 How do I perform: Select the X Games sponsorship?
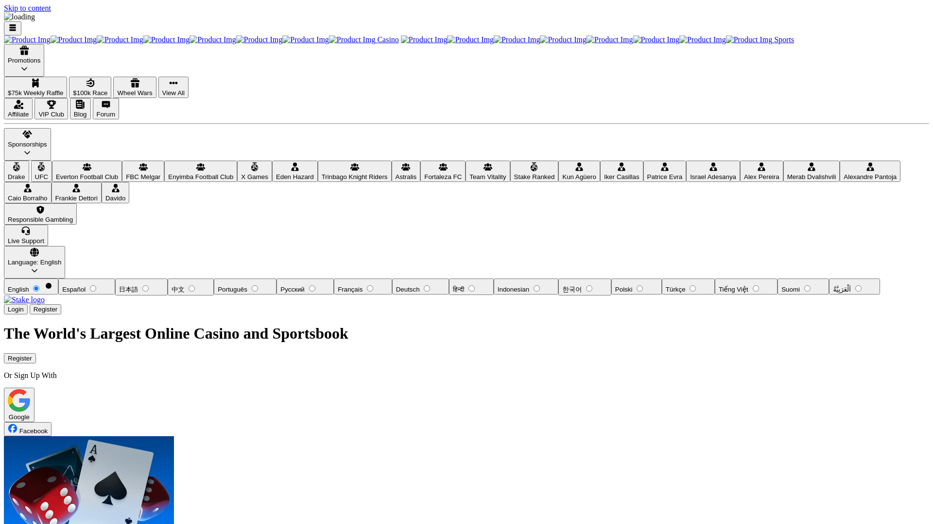pos(255,171)
